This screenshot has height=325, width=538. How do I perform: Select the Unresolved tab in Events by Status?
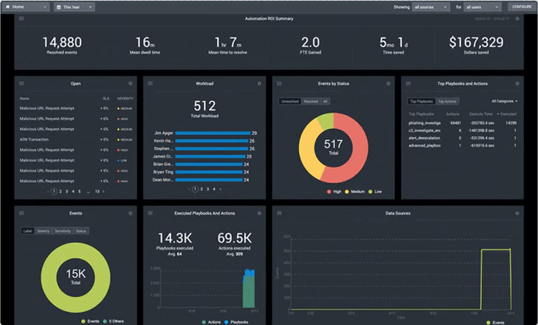coord(290,101)
